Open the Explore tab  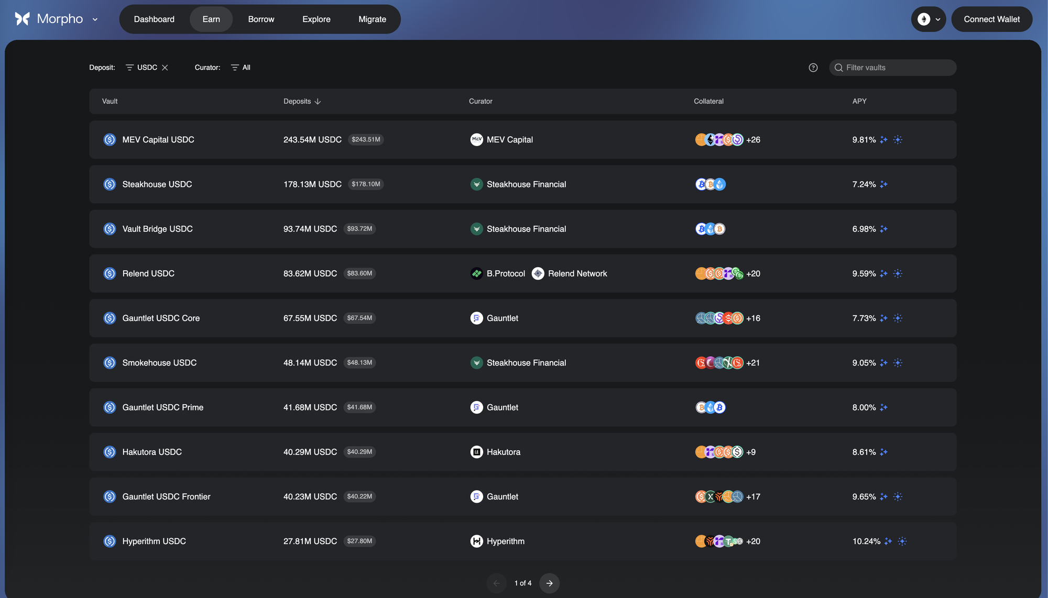316,19
